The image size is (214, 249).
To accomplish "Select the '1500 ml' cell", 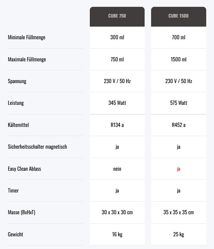I will click(179, 59).
